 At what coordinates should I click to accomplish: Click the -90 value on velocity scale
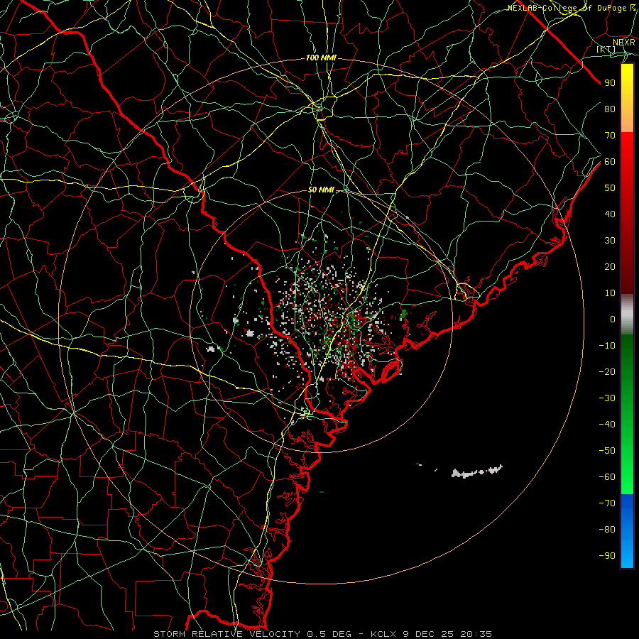click(x=607, y=556)
